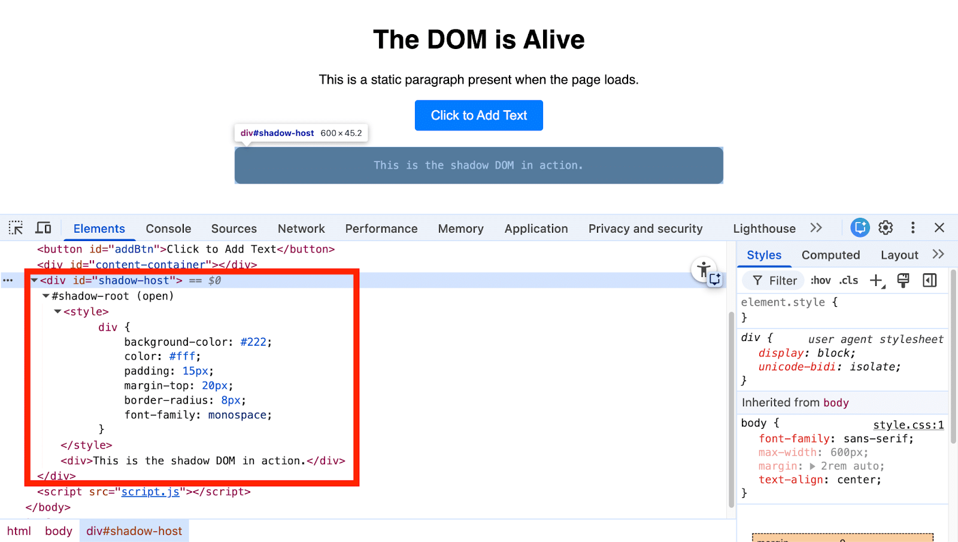
Task: Select body in the breadcrumb bar
Action: pos(59,531)
